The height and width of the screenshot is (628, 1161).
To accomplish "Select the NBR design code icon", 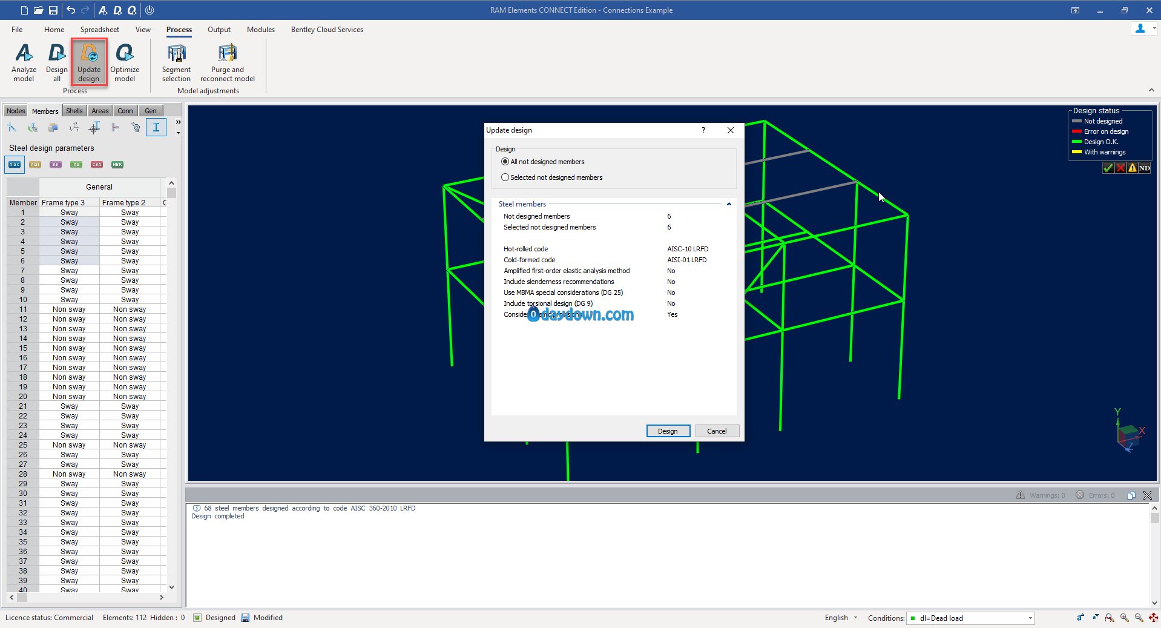I will (x=117, y=164).
